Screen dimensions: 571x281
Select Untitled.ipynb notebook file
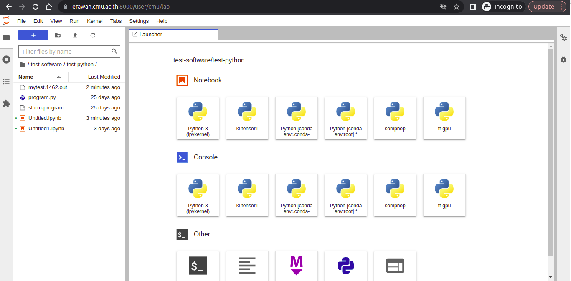[x=69, y=118]
